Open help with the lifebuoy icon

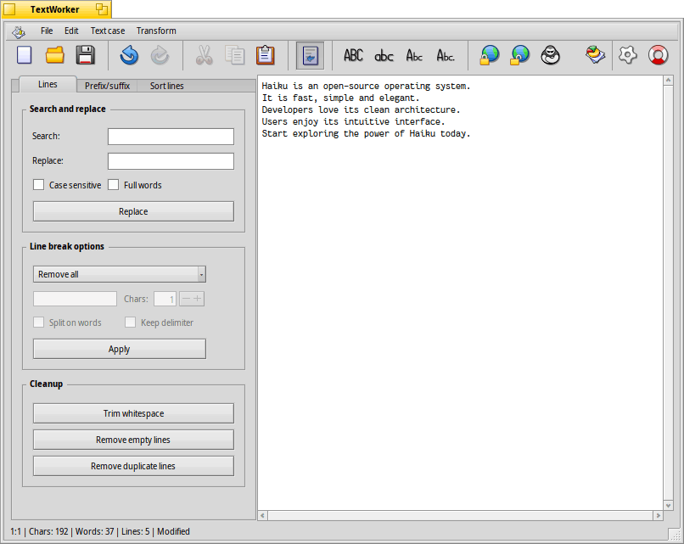(x=658, y=55)
